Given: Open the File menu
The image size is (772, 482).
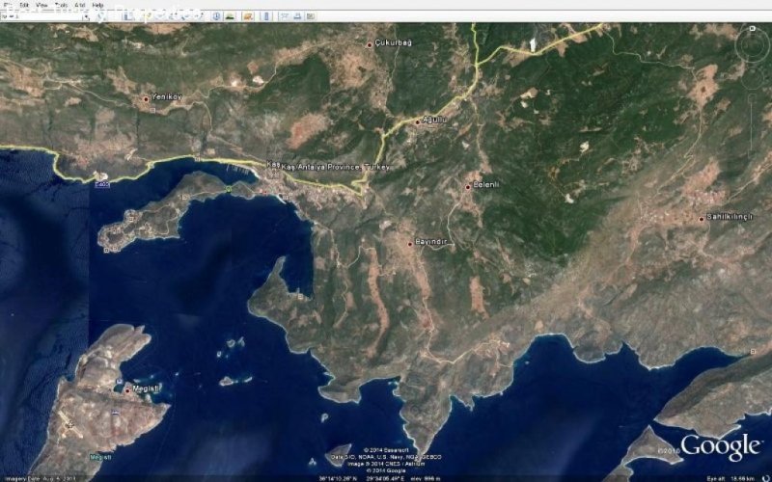Looking at the screenshot, I should 8,5.
